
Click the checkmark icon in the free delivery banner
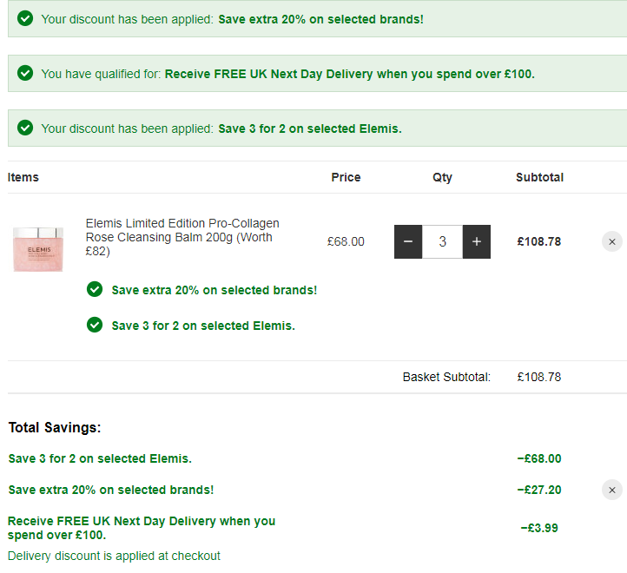(25, 73)
